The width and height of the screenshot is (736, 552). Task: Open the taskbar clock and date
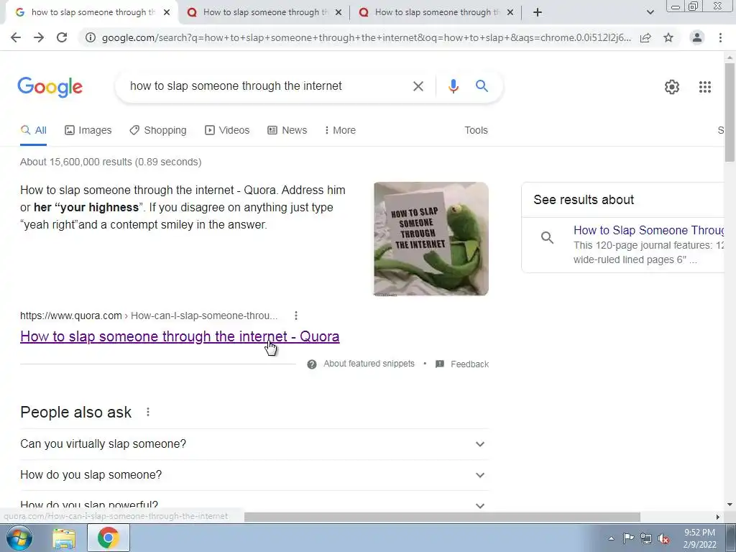(699, 538)
